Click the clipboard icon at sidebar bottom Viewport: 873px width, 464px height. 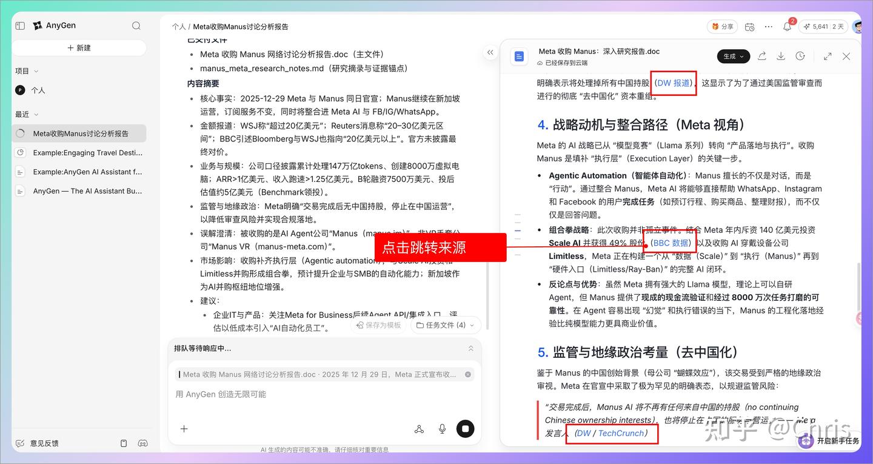(x=124, y=443)
